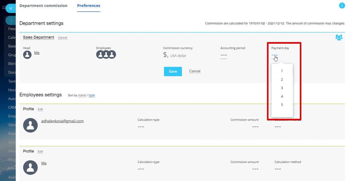Close the slider panel with X
This screenshot has height=181, width=348.
[x=11, y=8]
